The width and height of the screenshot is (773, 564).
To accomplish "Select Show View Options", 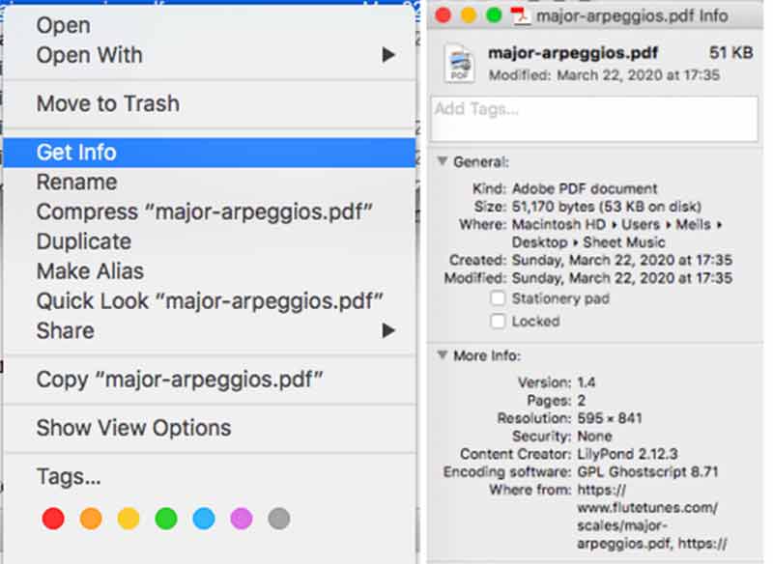I will click(210, 428).
